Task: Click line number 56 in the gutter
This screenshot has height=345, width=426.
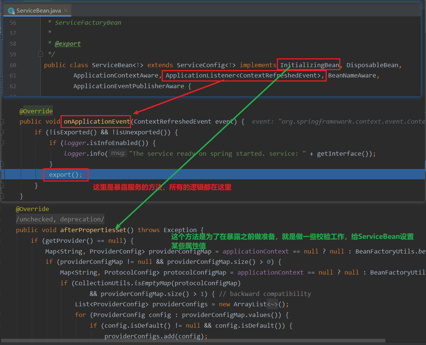Action: 13,23
